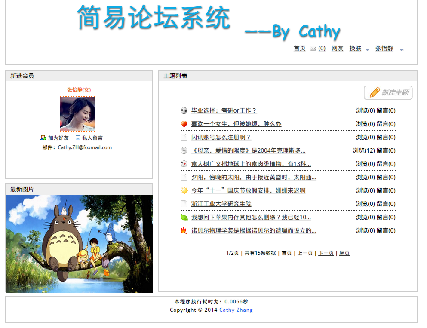Click 首页 in the pagination bar
The height and width of the screenshot is (328, 427).
(286, 253)
